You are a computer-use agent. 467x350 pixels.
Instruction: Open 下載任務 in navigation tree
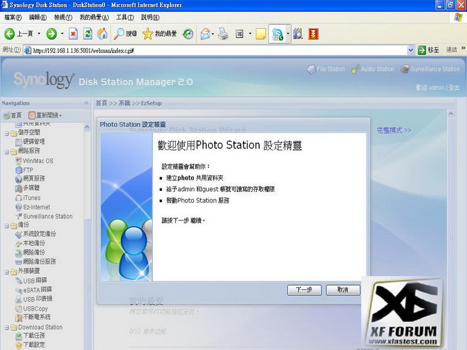pos(30,336)
